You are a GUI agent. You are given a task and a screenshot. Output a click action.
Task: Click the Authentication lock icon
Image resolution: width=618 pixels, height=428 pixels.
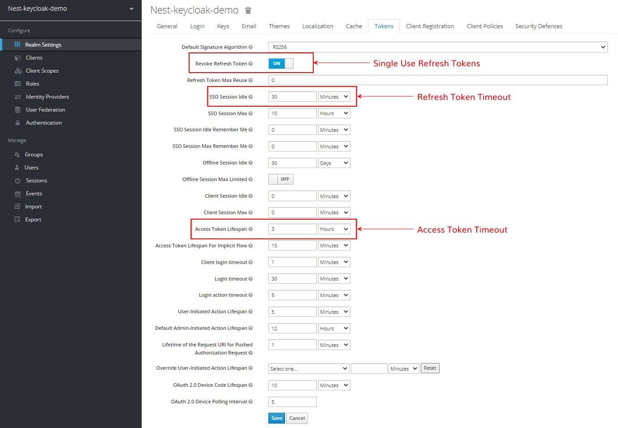tap(17, 123)
